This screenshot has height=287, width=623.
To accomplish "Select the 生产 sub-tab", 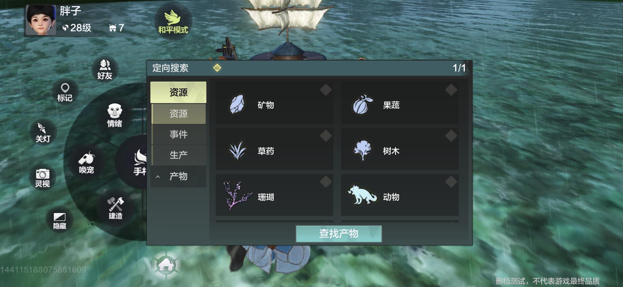I will (x=179, y=155).
